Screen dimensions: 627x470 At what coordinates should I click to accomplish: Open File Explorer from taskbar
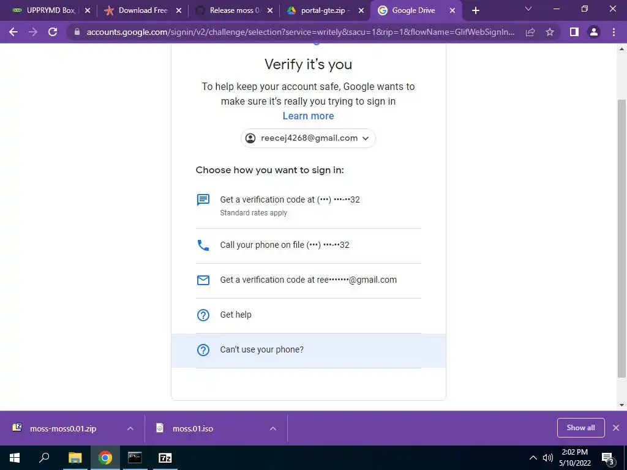click(75, 458)
